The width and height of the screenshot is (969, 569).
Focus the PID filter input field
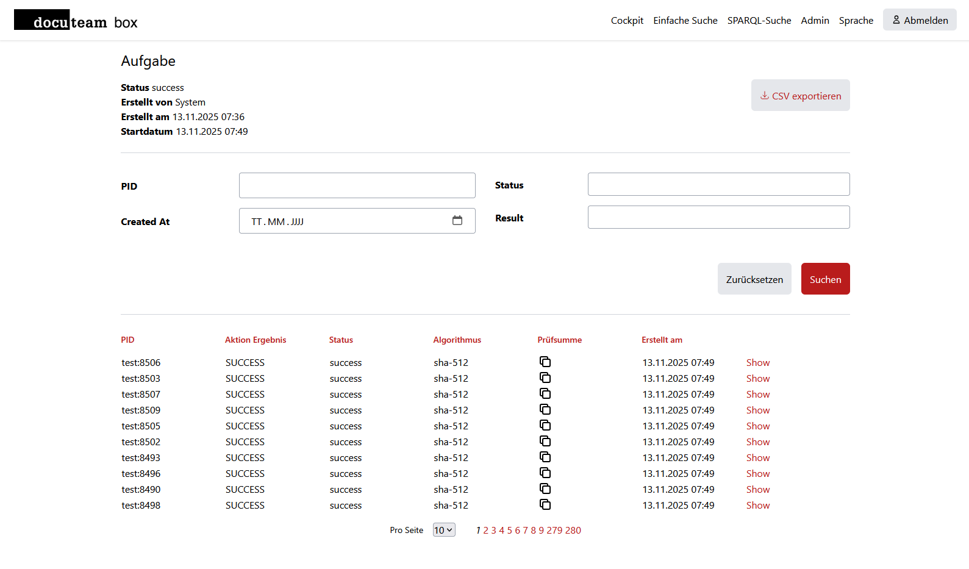(357, 185)
